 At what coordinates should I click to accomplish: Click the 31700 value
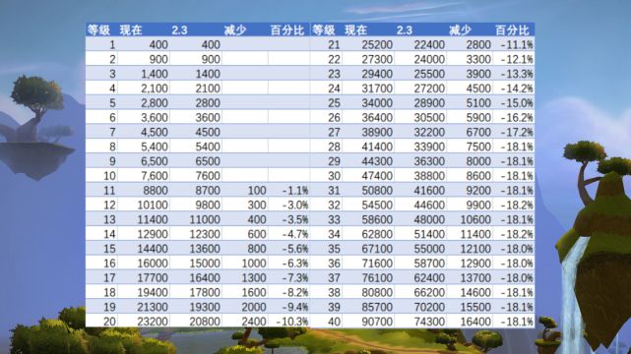377,88
